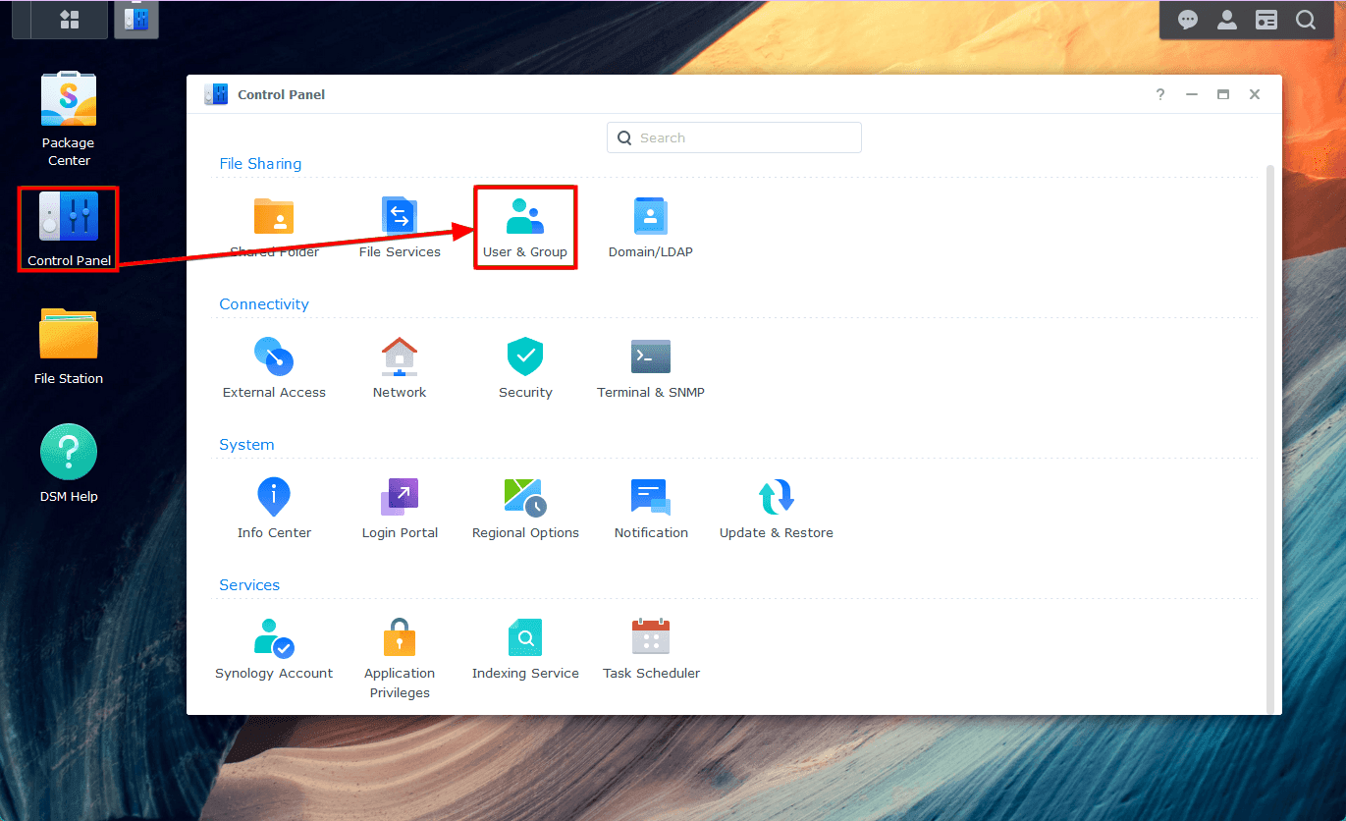This screenshot has height=821, width=1346.
Task: Open Terminal & SNMP settings
Action: tap(650, 367)
